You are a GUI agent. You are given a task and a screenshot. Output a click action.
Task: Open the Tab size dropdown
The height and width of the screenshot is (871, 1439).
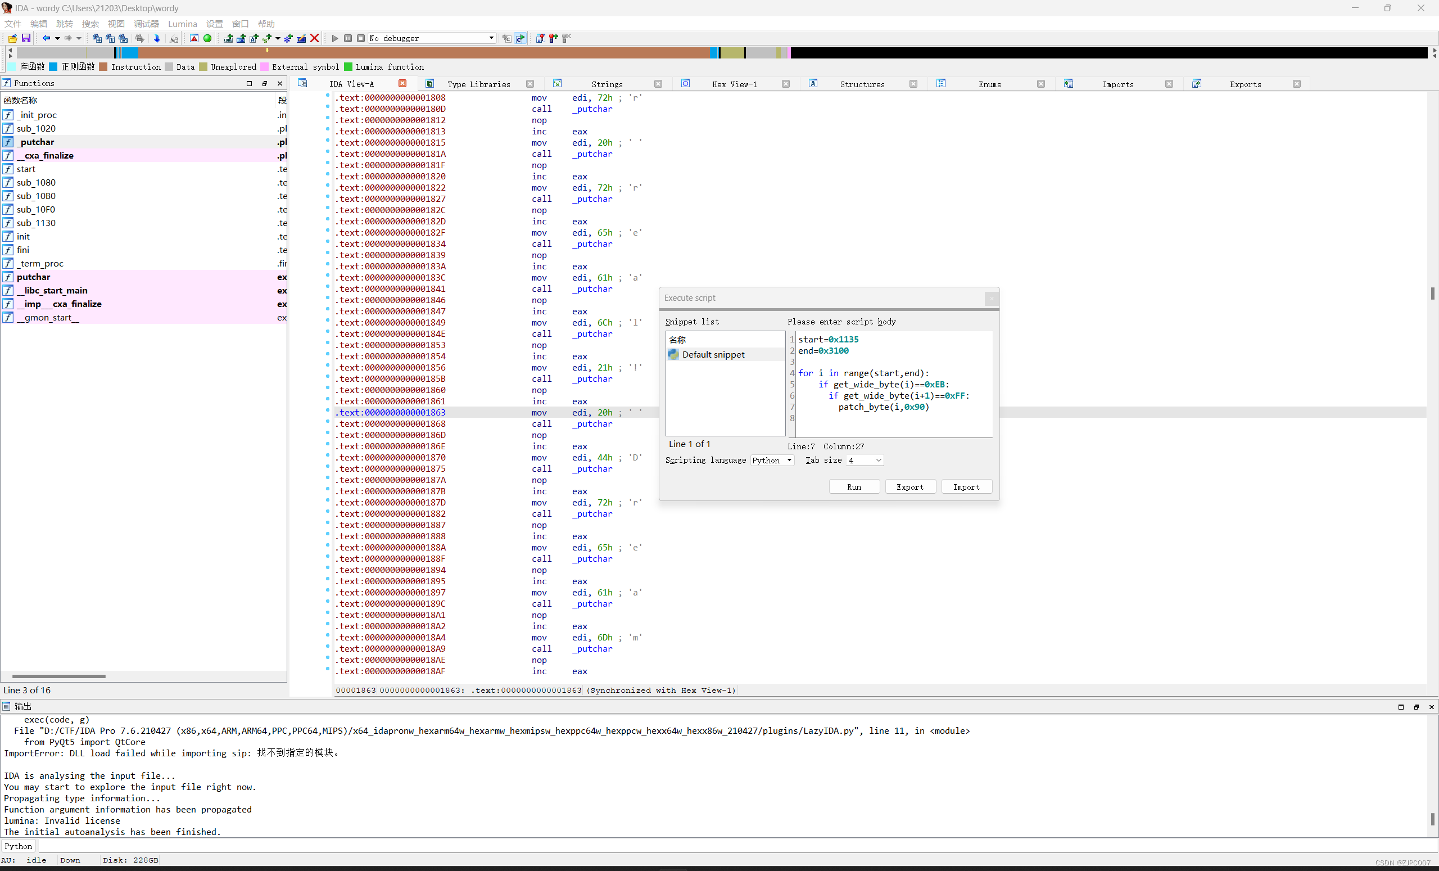click(x=865, y=460)
